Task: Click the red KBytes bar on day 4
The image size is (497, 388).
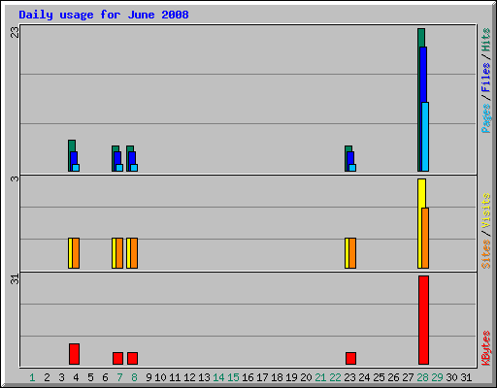Action: 74,354
